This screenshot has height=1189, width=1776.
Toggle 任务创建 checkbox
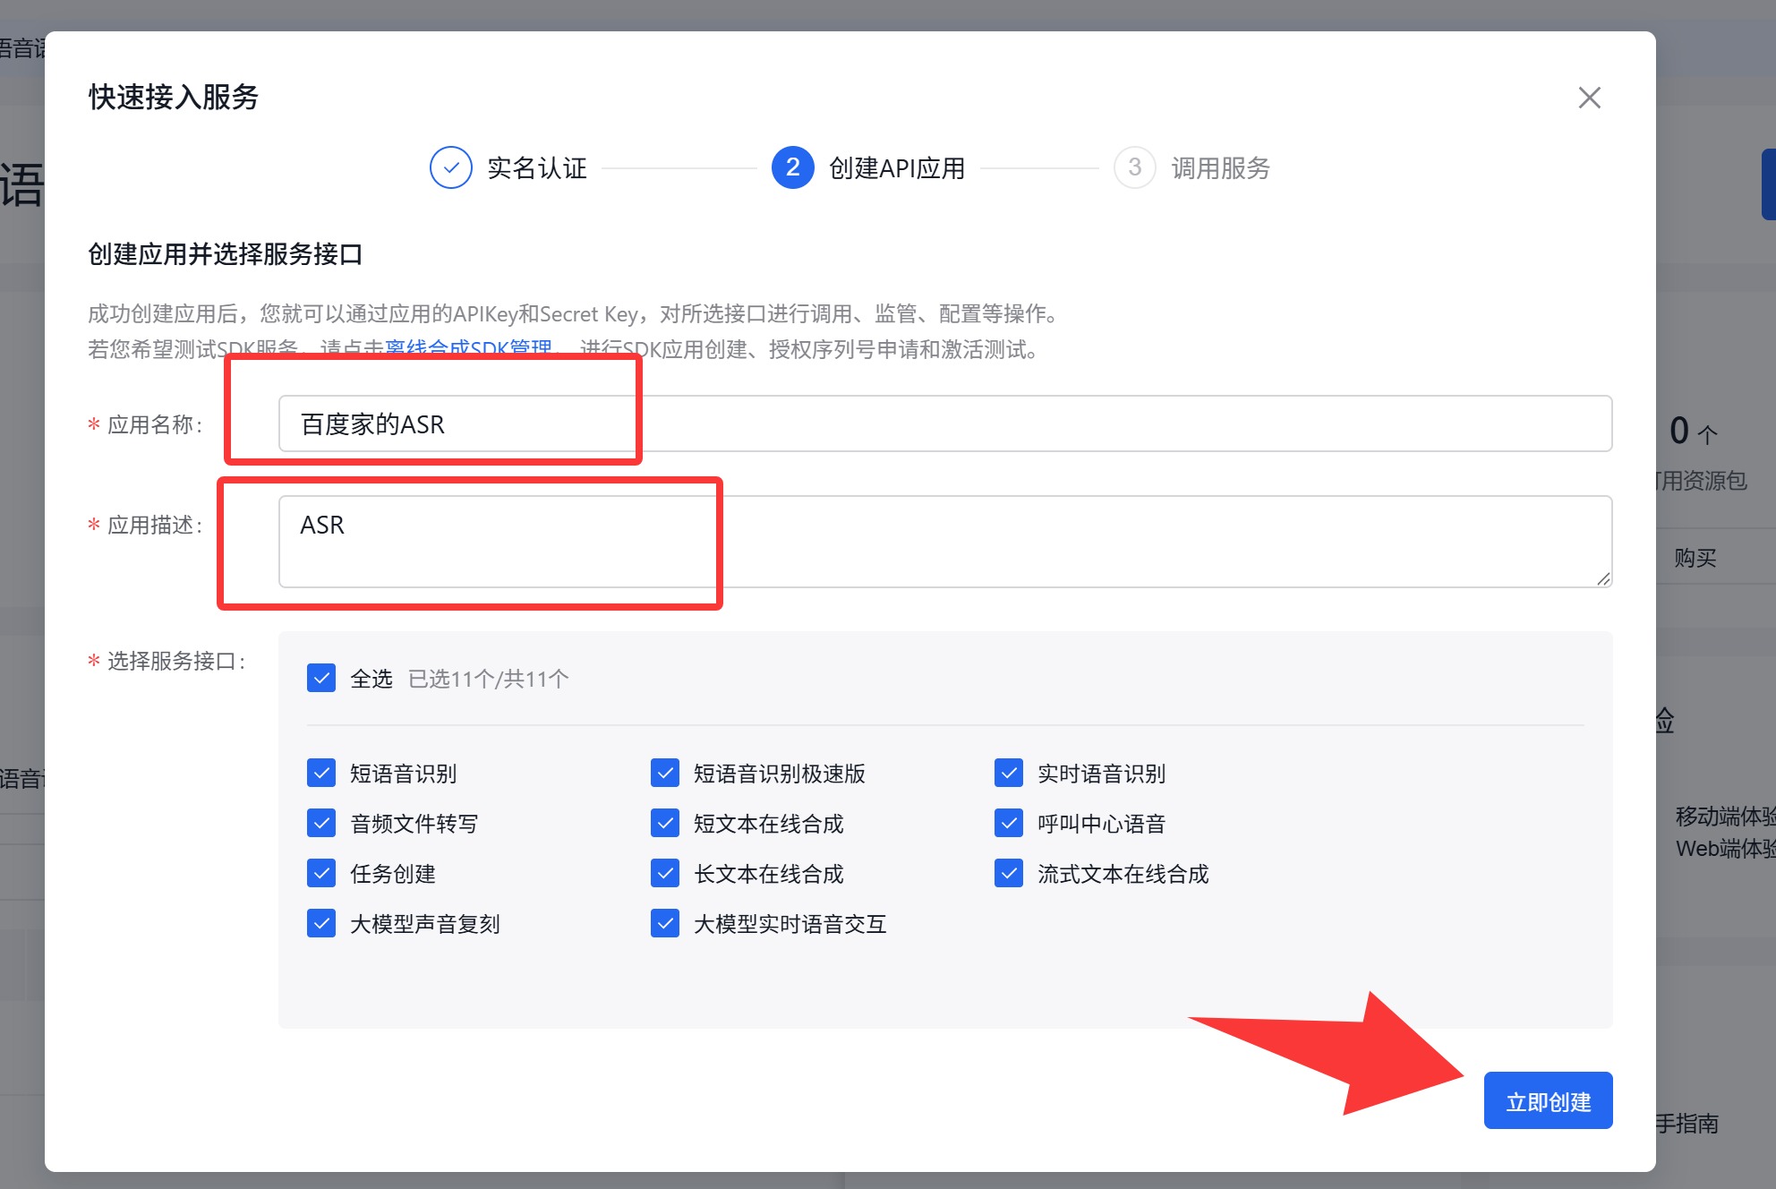click(x=321, y=873)
